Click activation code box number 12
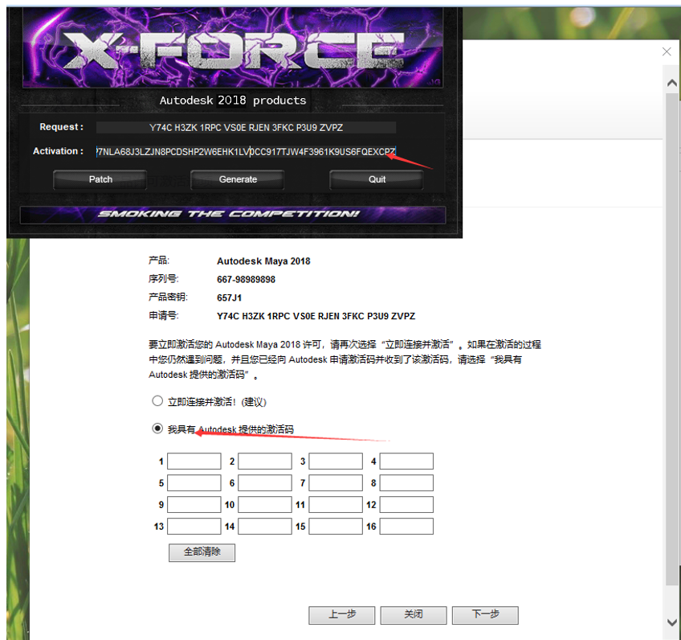The width and height of the screenshot is (681, 640). 406,505
